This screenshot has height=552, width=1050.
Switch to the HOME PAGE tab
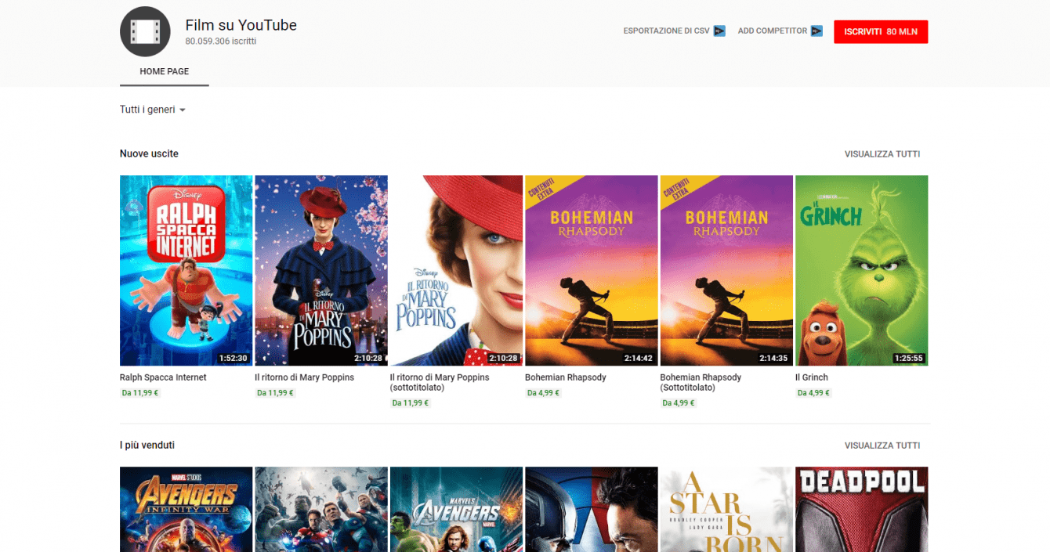click(x=165, y=72)
